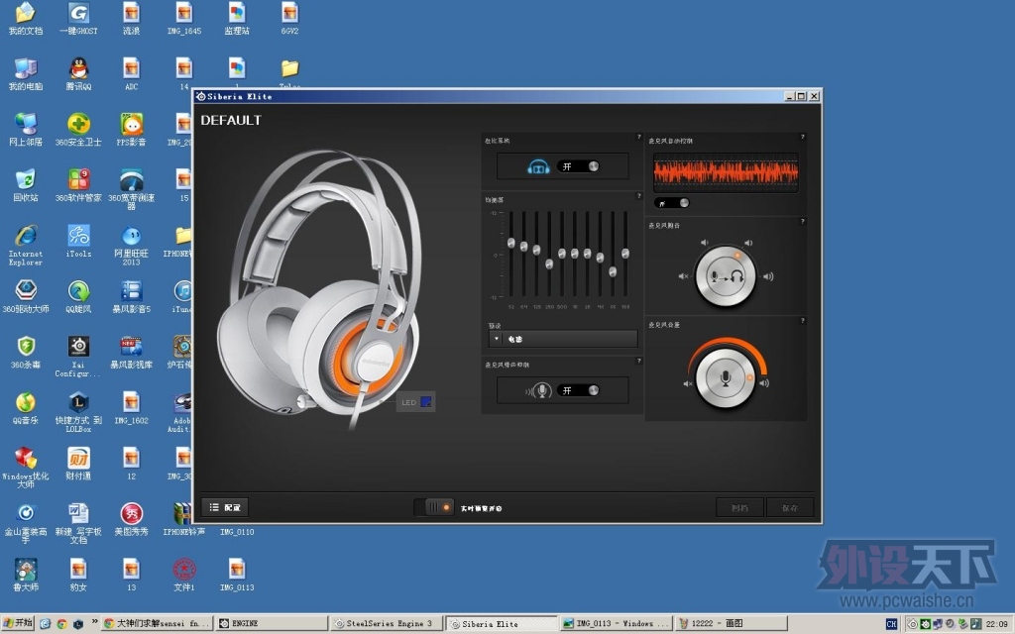
Task: Click the Dolby headphone surround icon
Action: click(x=538, y=166)
